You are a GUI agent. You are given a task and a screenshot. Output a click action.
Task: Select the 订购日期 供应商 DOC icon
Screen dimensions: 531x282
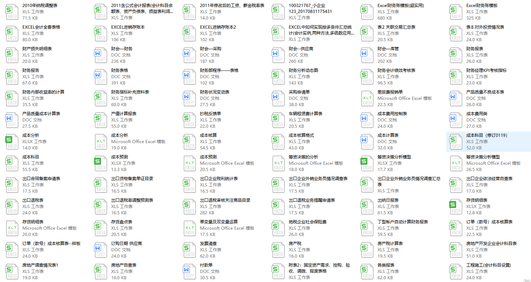click(x=101, y=250)
